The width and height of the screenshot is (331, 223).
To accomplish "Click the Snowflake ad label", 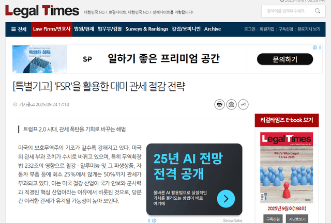I will coord(233,220).
